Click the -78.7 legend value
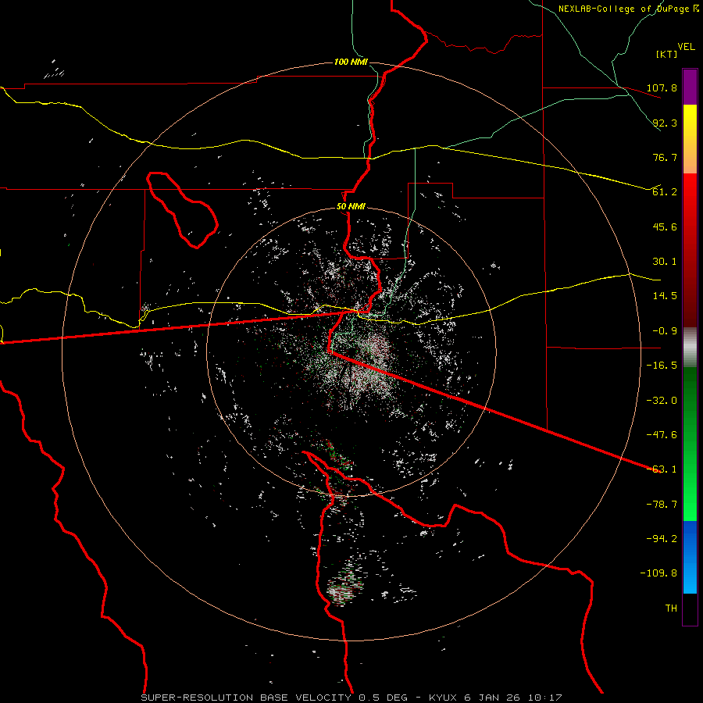Viewport: 703px width, 703px height. tap(662, 505)
